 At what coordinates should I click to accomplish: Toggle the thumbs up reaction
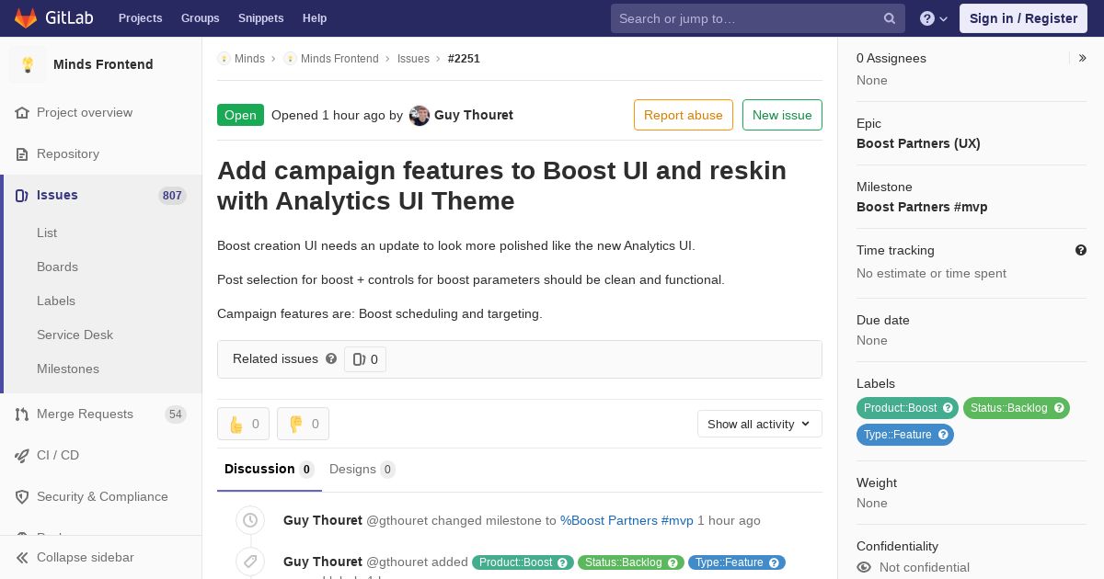coord(243,424)
